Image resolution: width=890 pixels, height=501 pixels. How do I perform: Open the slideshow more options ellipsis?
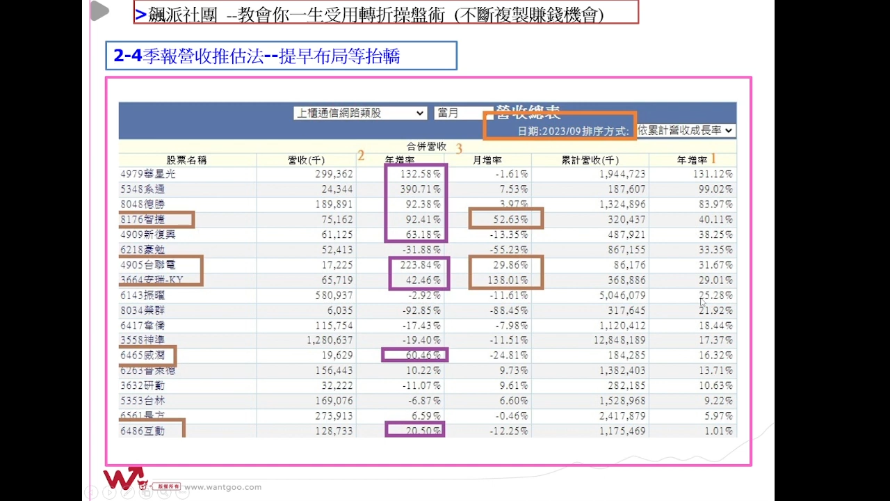tap(182, 493)
